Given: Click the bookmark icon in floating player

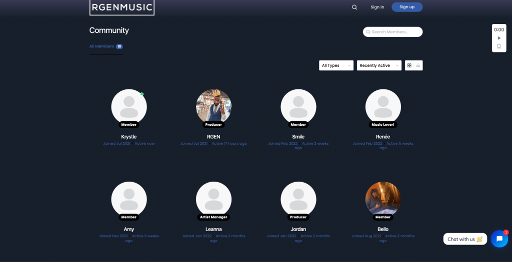Looking at the screenshot, I should pos(498,46).
